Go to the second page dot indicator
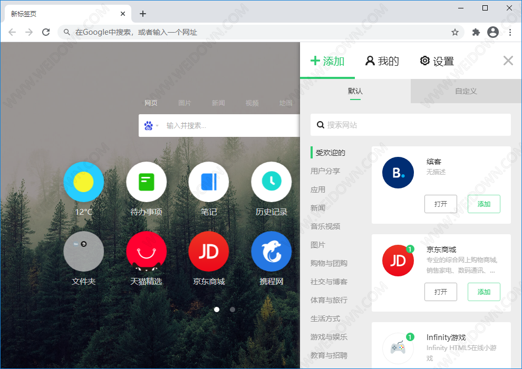 [233, 310]
